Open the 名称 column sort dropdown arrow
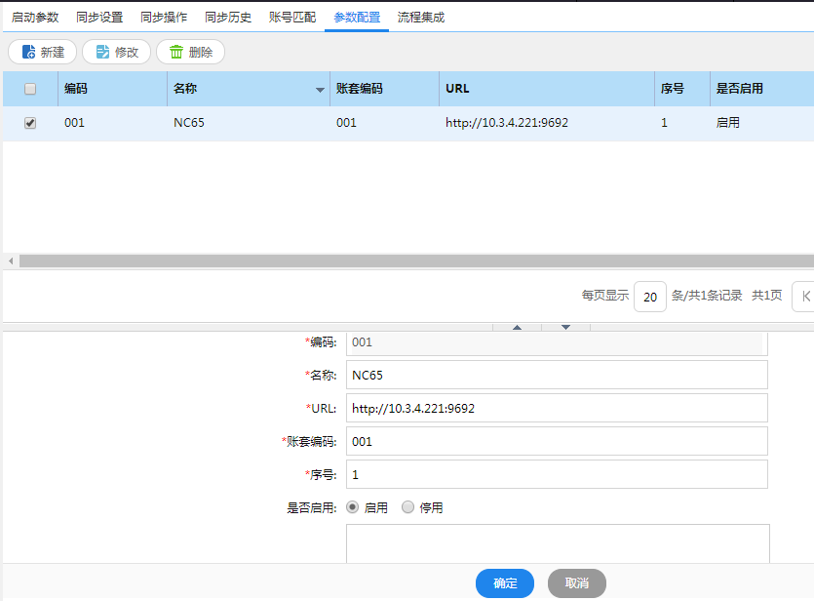Viewport: 814px width, 601px height. [x=320, y=90]
